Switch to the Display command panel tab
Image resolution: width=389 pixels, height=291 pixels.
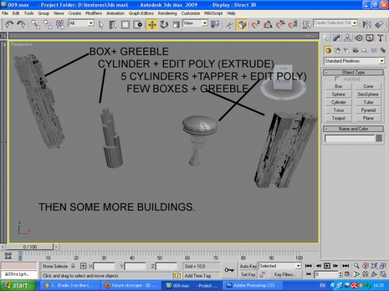pos(370,38)
